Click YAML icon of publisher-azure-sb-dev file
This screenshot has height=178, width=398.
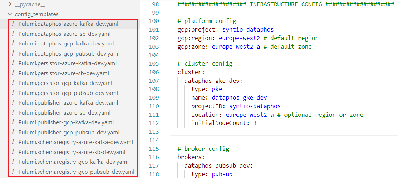coord(13,113)
